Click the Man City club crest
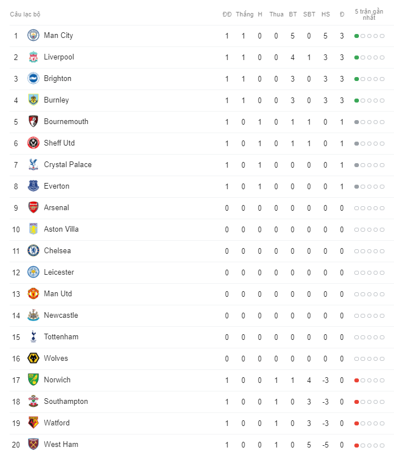Screen dimensions: 394x456 [x=33, y=36]
